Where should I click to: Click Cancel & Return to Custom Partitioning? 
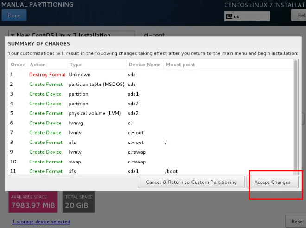tap(191, 182)
